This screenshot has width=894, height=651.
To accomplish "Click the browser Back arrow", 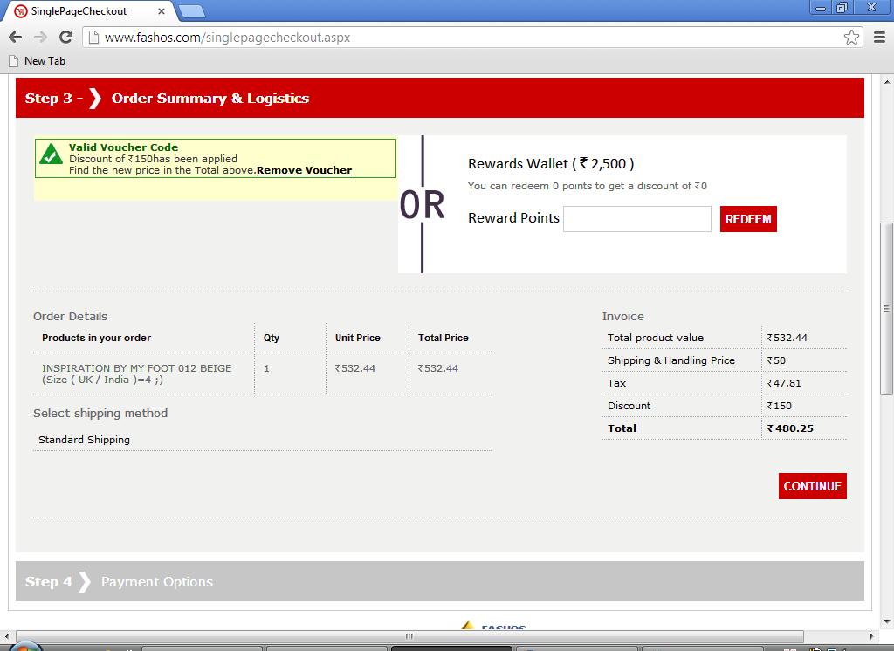I will pyautogui.click(x=15, y=37).
